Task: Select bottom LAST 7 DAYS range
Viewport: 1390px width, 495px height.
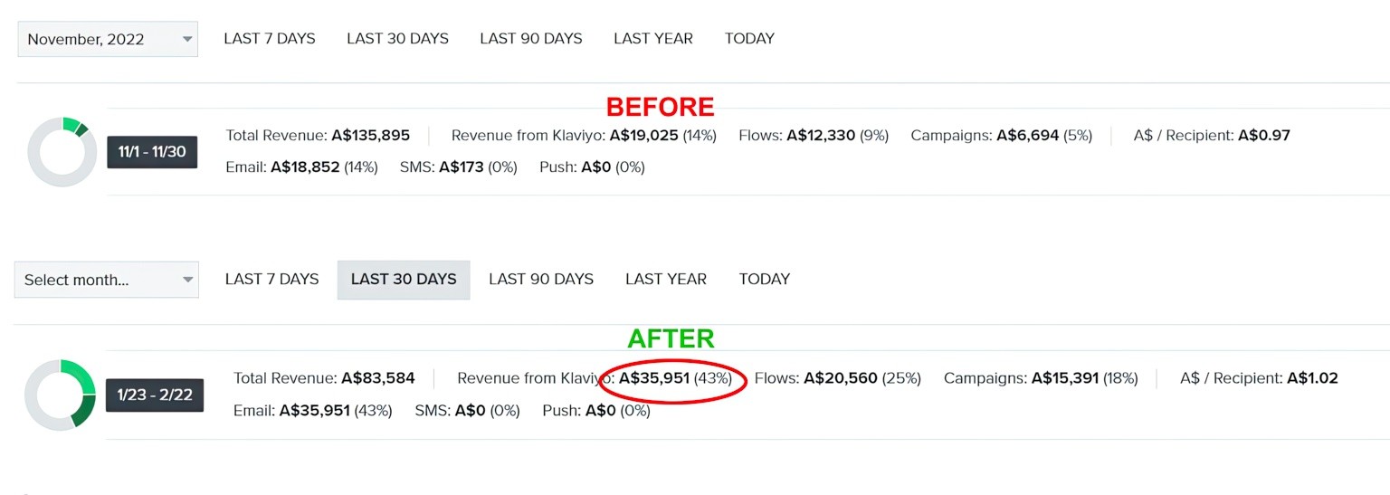Action: coord(272,280)
